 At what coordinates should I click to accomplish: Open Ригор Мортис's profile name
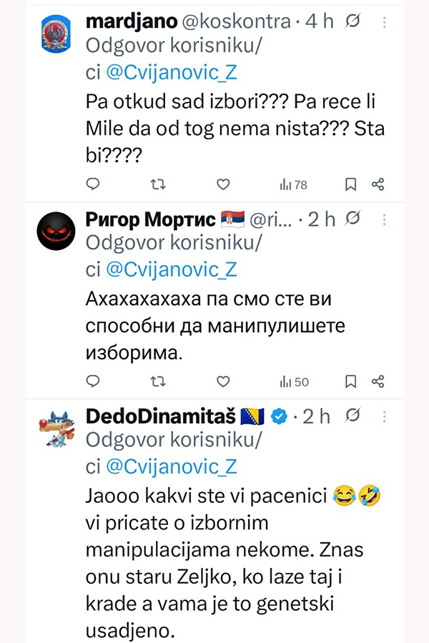150,219
